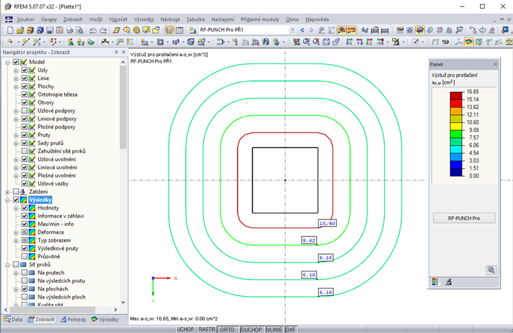This screenshot has height=333, width=513.
Task: Expand the Typ zobrazení node
Action: point(16,240)
